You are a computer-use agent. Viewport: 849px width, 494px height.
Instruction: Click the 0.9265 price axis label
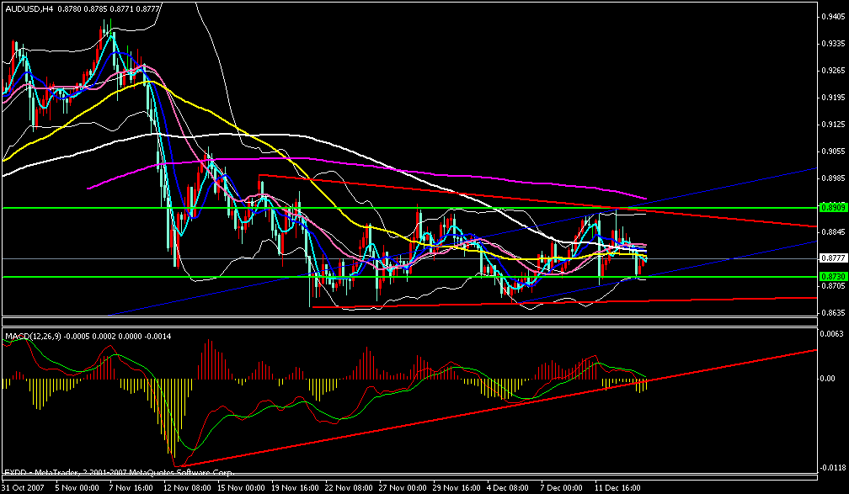tap(833, 71)
